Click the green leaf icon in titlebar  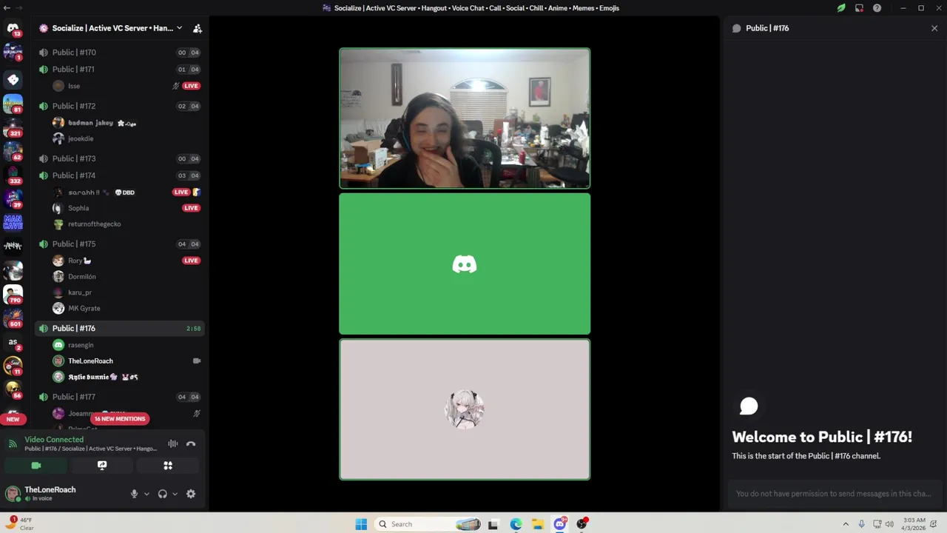[x=841, y=8]
